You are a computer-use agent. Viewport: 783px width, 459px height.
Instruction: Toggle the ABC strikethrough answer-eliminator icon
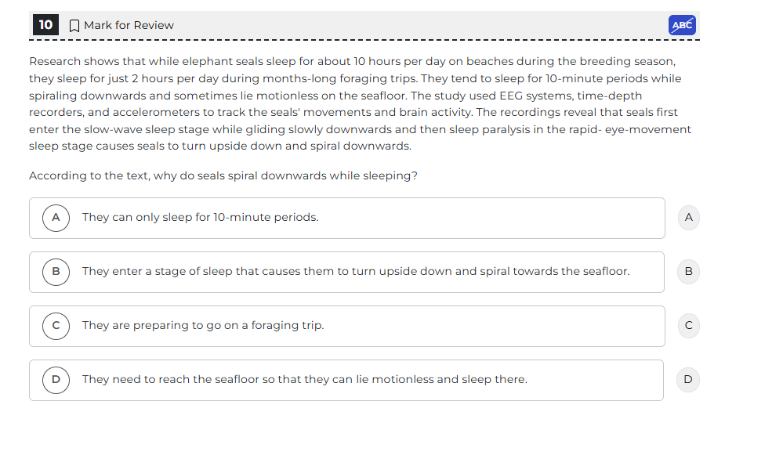682,25
